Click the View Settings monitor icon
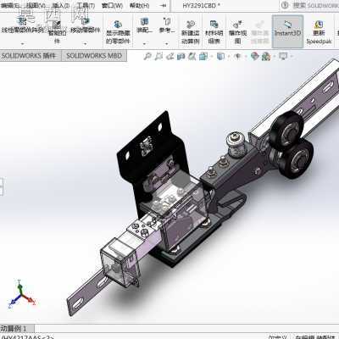This screenshot has height=339, width=339. [283, 57]
